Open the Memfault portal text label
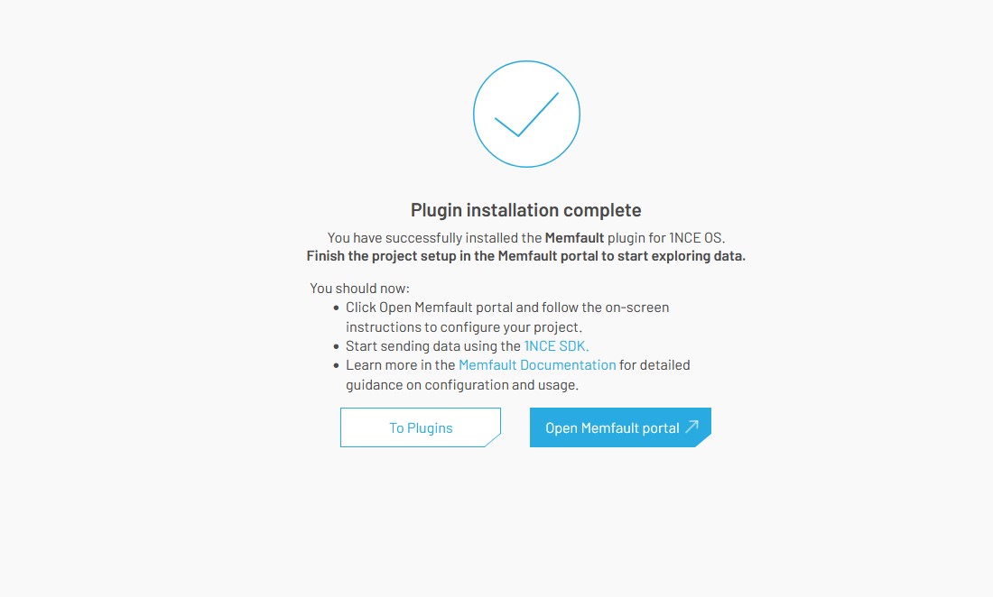 coord(612,428)
